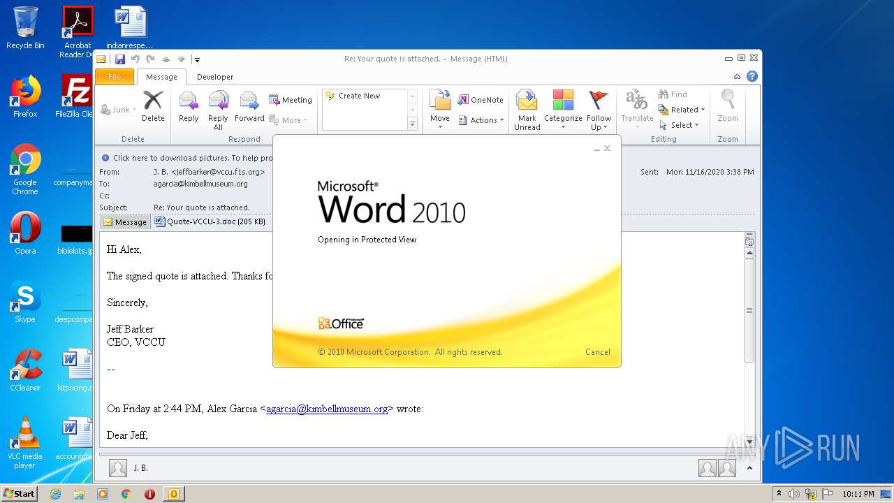Open Recycle Bin on desktop

coord(25,28)
